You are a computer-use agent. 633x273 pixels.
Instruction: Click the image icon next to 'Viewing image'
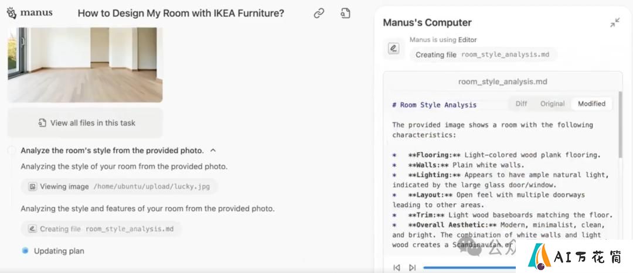point(33,187)
